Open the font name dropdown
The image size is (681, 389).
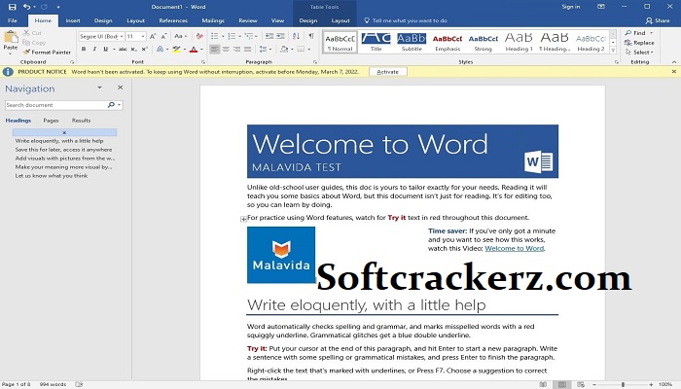122,37
